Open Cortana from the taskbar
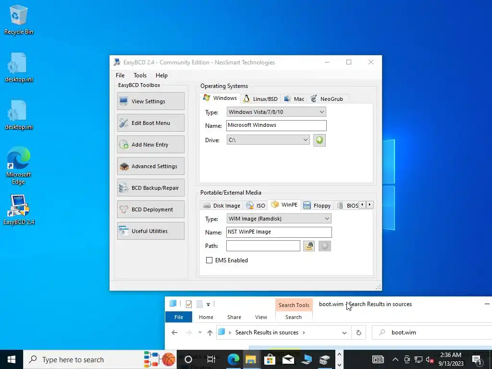492x369 pixels. coord(188,359)
